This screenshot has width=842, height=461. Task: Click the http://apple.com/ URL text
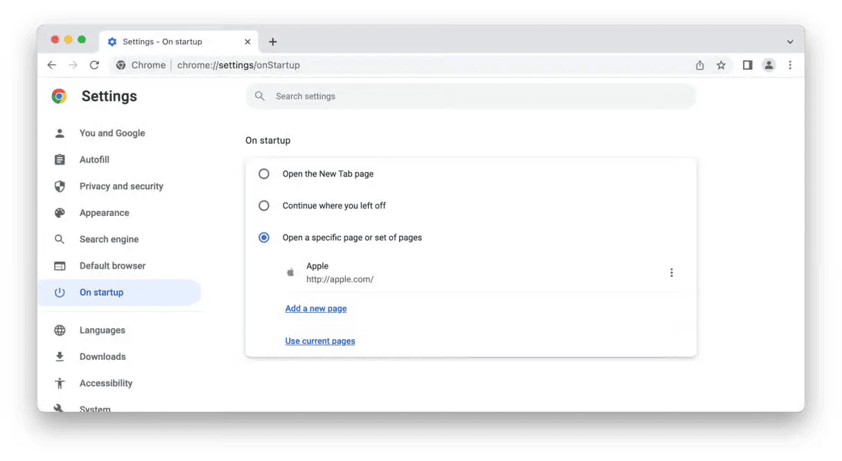point(340,279)
